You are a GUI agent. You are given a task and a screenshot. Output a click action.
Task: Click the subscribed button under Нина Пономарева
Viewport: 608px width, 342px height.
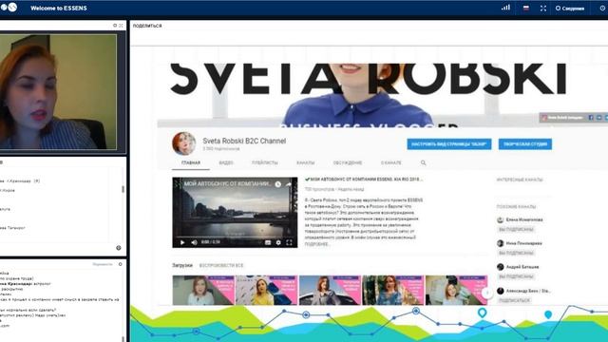(x=516, y=254)
